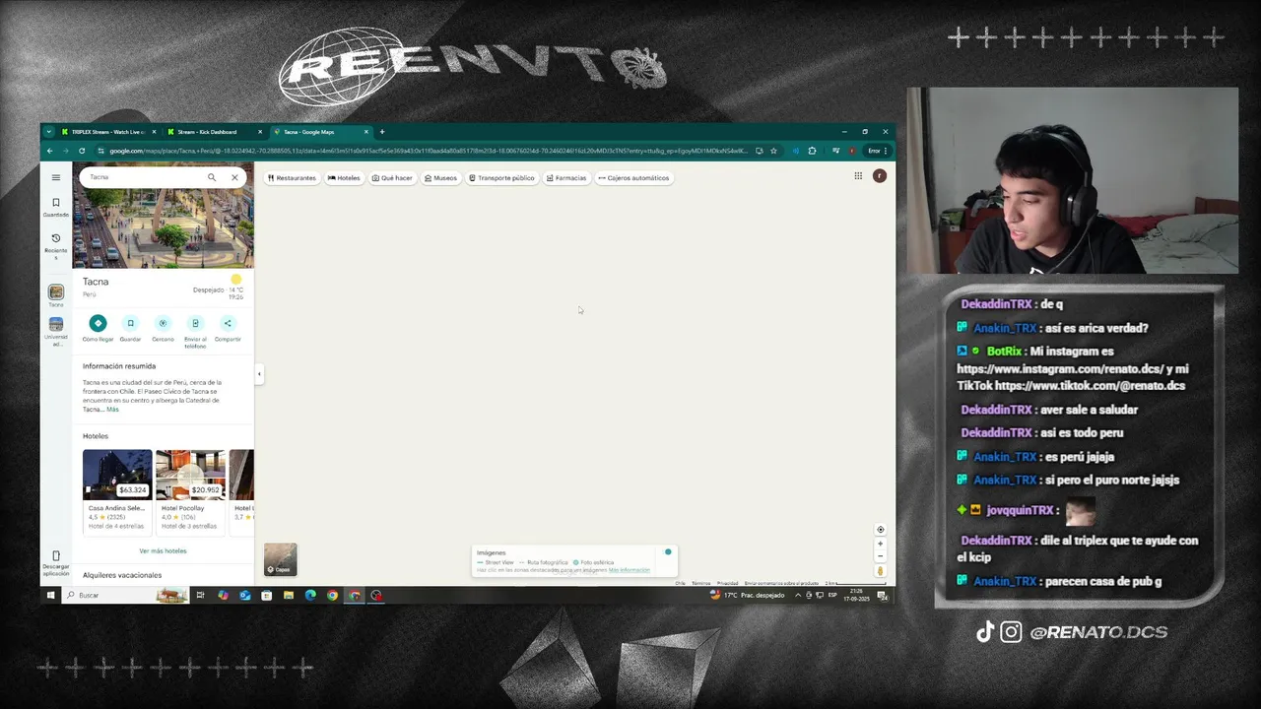Screen dimensions: 1261x709
Task: Open the Guardado saved places sidebar item
Action: pyautogui.click(x=56, y=207)
